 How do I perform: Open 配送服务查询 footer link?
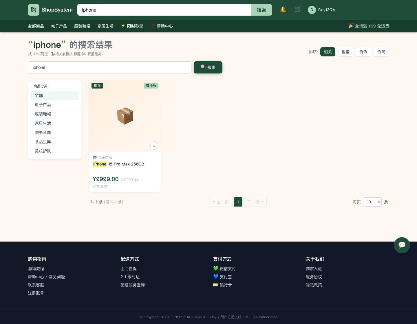click(x=133, y=285)
